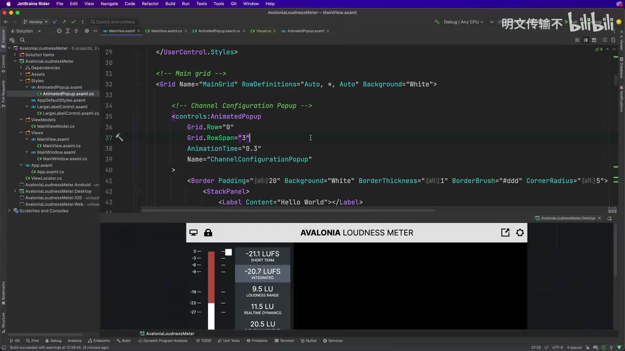Screen dimensions: 625x351
Task: Click the back navigation arrow in toolbar
Action: tap(6, 22)
